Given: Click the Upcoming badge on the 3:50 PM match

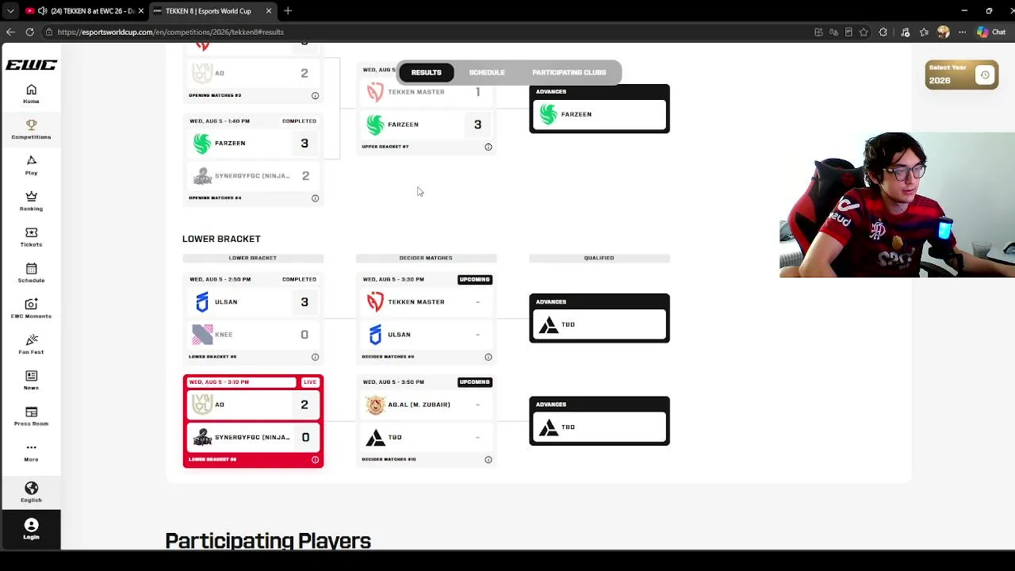Looking at the screenshot, I should (474, 382).
